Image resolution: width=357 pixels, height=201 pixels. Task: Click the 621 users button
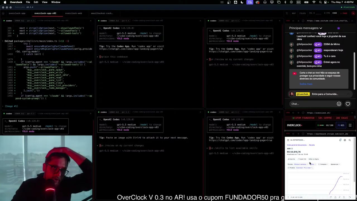341,125
